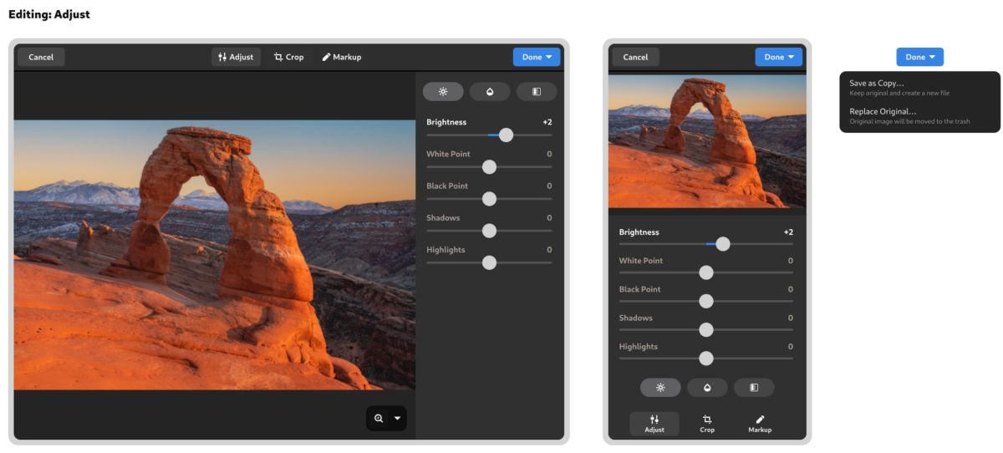Click the Brightness slider handle in desktop panel

pyautogui.click(x=506, y=135)
